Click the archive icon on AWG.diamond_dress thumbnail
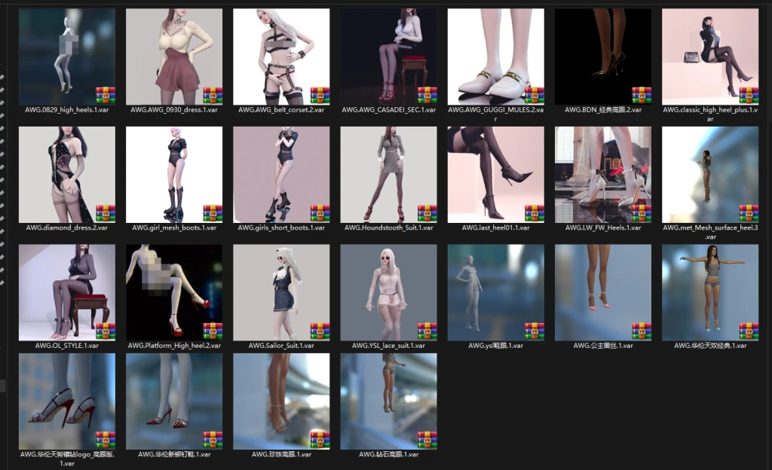Viewport: 772px width, 470px height. (x=106, y=212)
